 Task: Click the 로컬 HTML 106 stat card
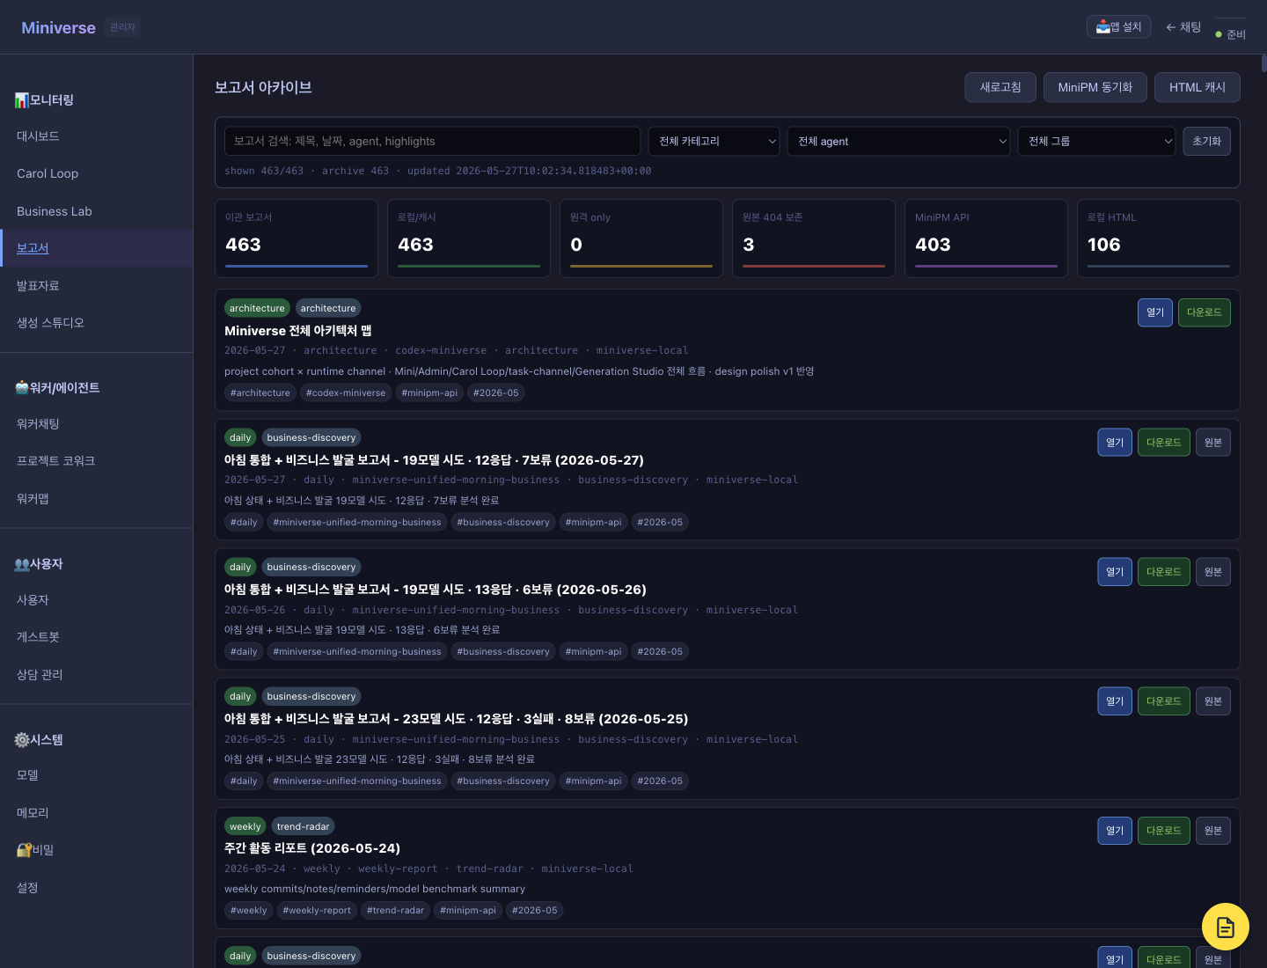click(1159, 238)
